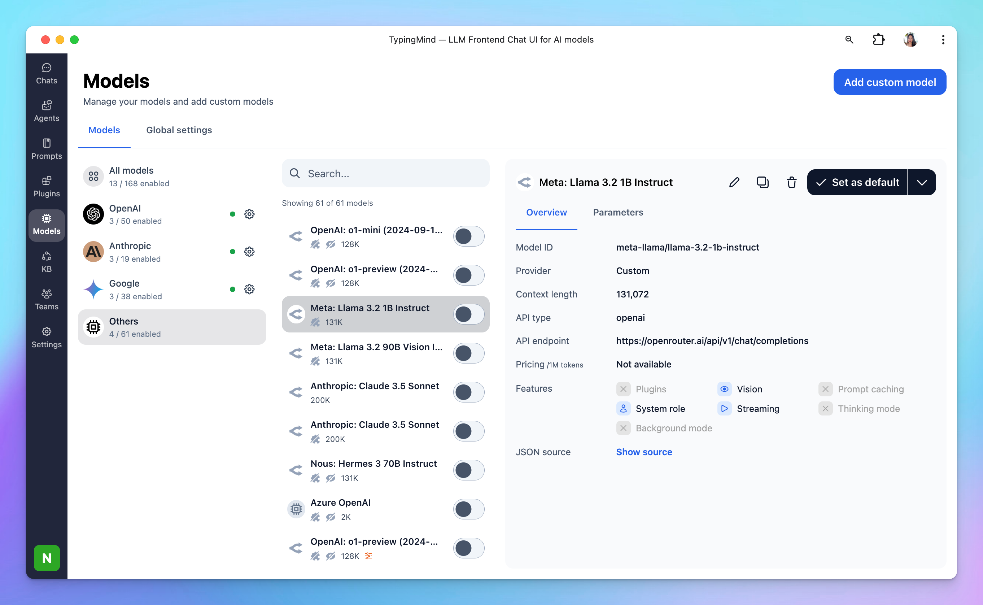Expand the Set as default dropdown arrow
Image resolution: width=983 pixels, height=605 pixels.
(921, 182)
